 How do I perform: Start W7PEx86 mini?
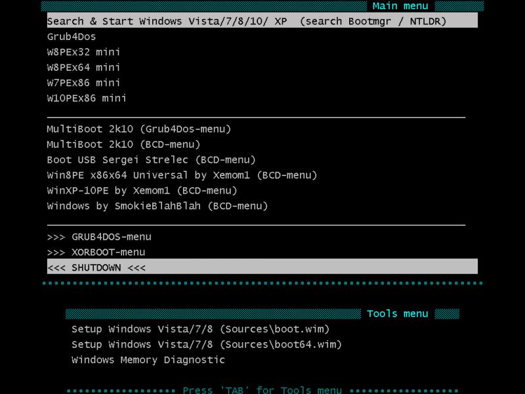click(x=83, y=83)
